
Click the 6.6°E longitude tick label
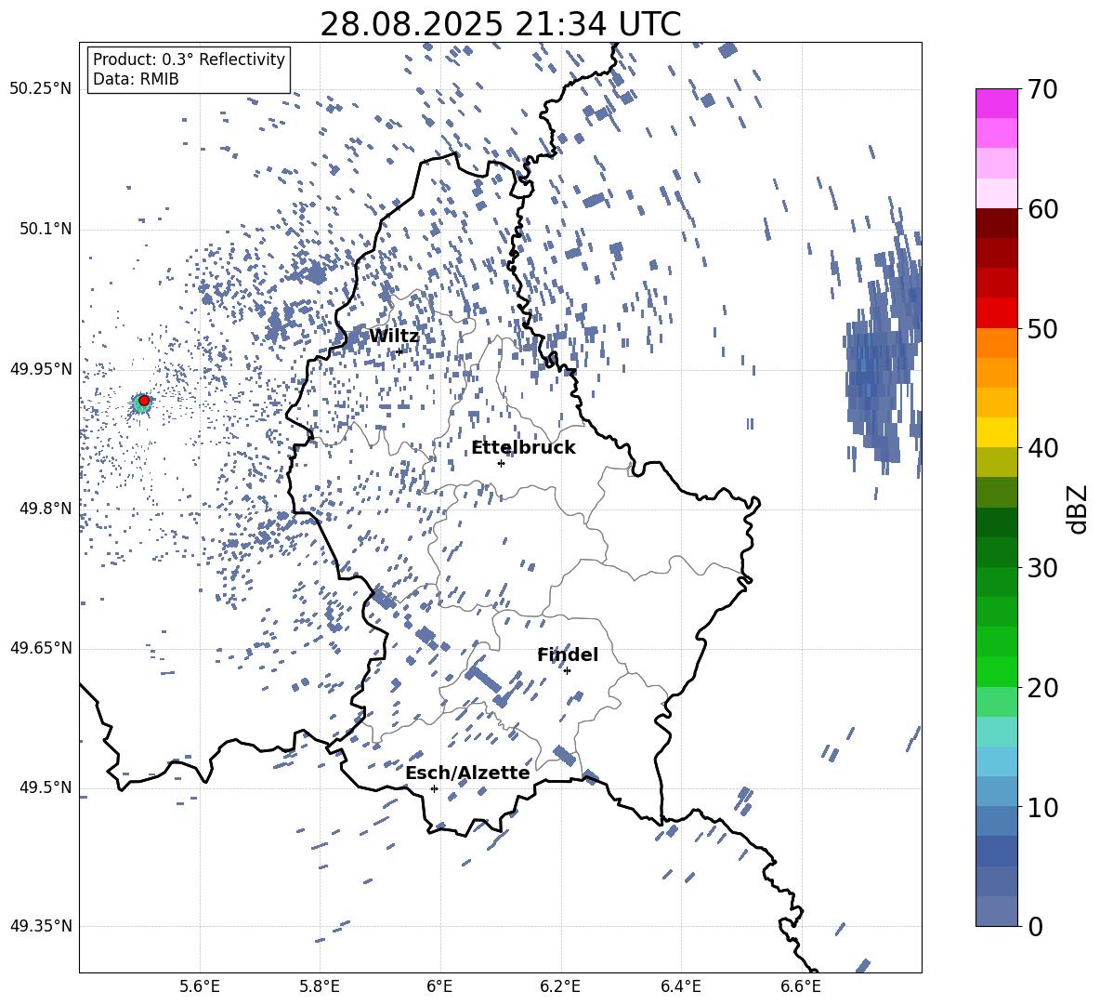tap(801, 986)
